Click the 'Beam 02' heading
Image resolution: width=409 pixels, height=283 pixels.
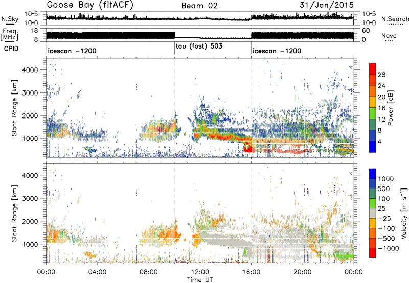point(199,6)
